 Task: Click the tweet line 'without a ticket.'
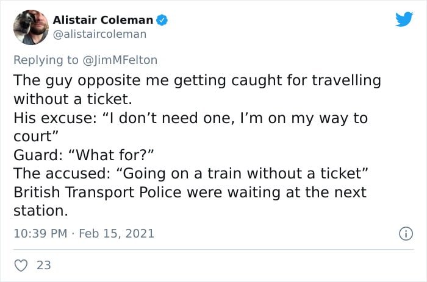tap(73, 99)
